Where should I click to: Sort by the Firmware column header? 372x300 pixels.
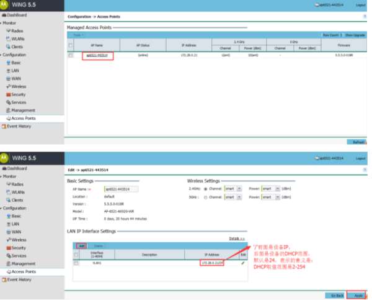[343, 45]
